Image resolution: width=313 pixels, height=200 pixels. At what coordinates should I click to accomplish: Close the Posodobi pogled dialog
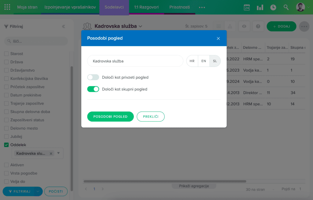pos(218,38)
